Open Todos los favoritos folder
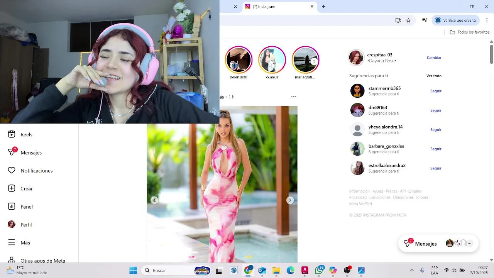This screenshot has width=494, height=278. click(x=470, y=32)
